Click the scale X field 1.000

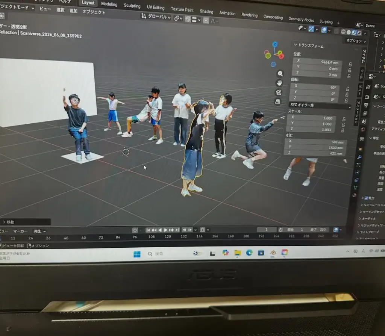click(x=312, y=118)
